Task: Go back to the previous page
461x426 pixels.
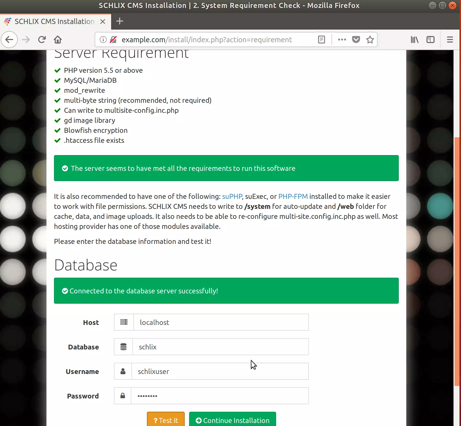Action: click(9, 40)
